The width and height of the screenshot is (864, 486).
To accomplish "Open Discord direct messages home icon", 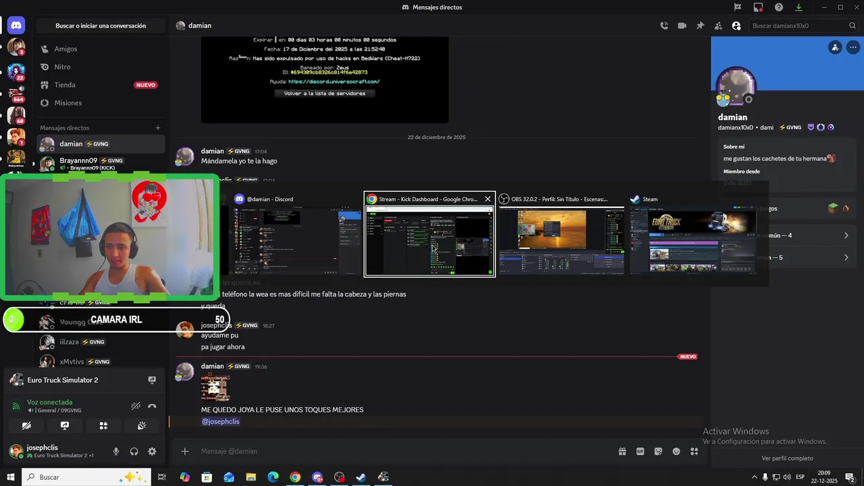I will coord(16,26).
